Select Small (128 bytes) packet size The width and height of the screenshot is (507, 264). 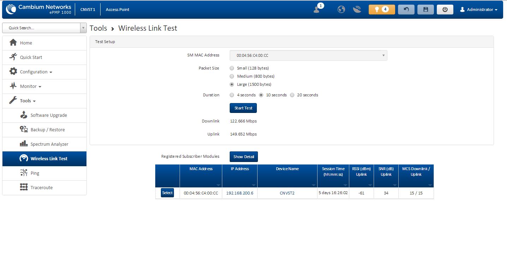[232, 68]
